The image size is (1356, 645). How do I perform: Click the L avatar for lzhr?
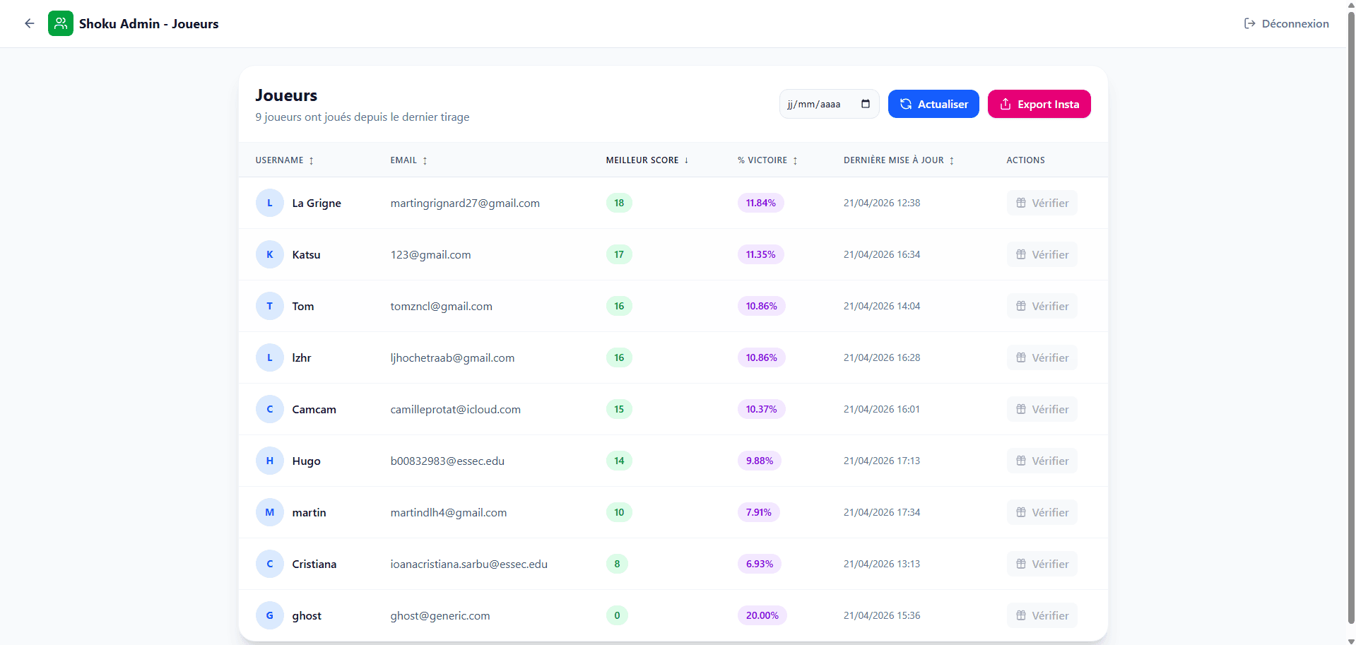coord(270,357)
